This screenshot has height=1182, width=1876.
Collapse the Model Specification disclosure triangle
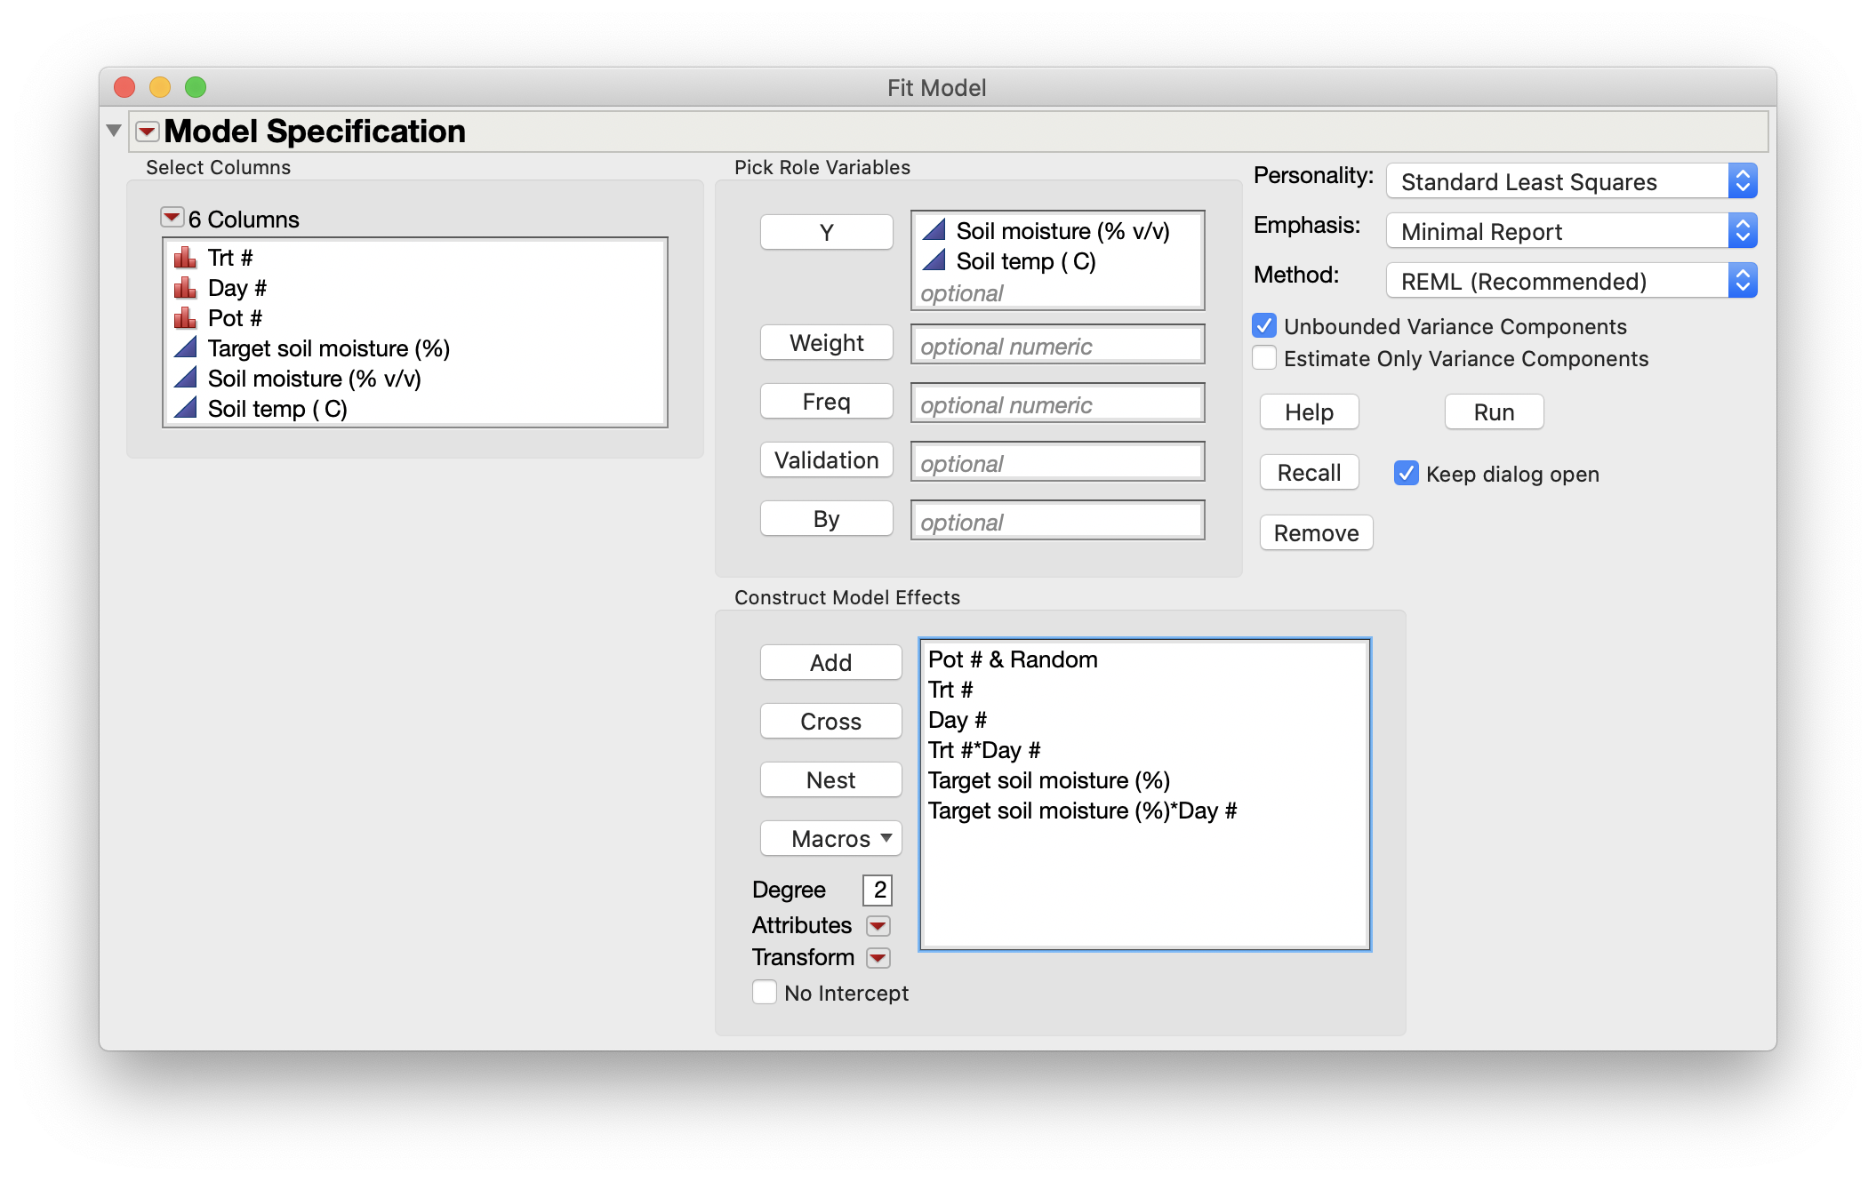point(114,131)
